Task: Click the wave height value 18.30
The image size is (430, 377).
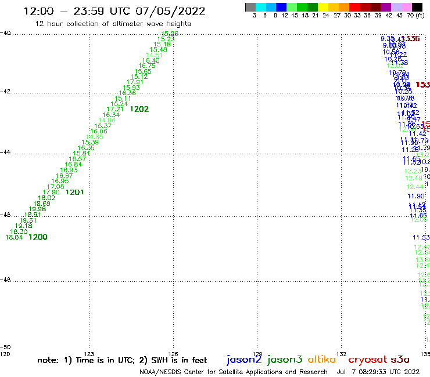Action: 19,231
